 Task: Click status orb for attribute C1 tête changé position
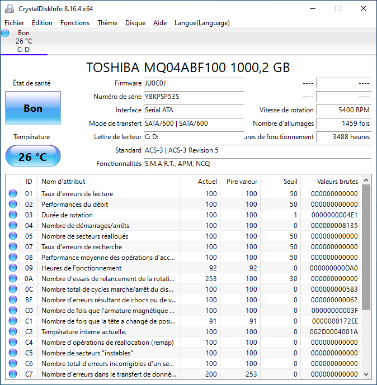13,321
